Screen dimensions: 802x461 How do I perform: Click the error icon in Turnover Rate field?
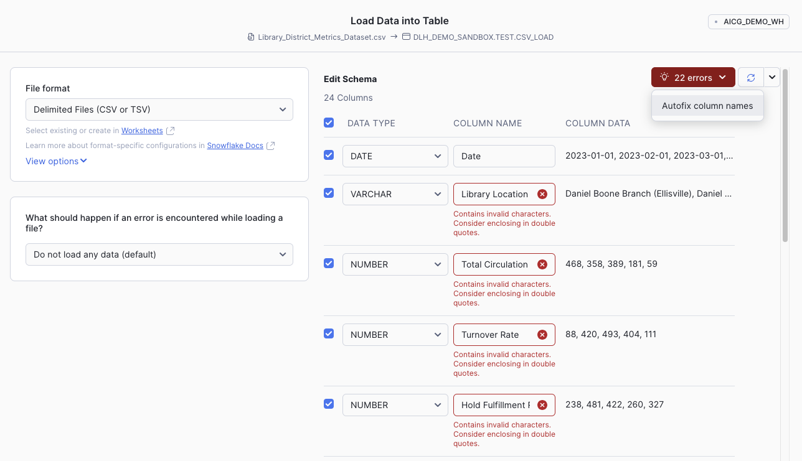coord(542,335)
